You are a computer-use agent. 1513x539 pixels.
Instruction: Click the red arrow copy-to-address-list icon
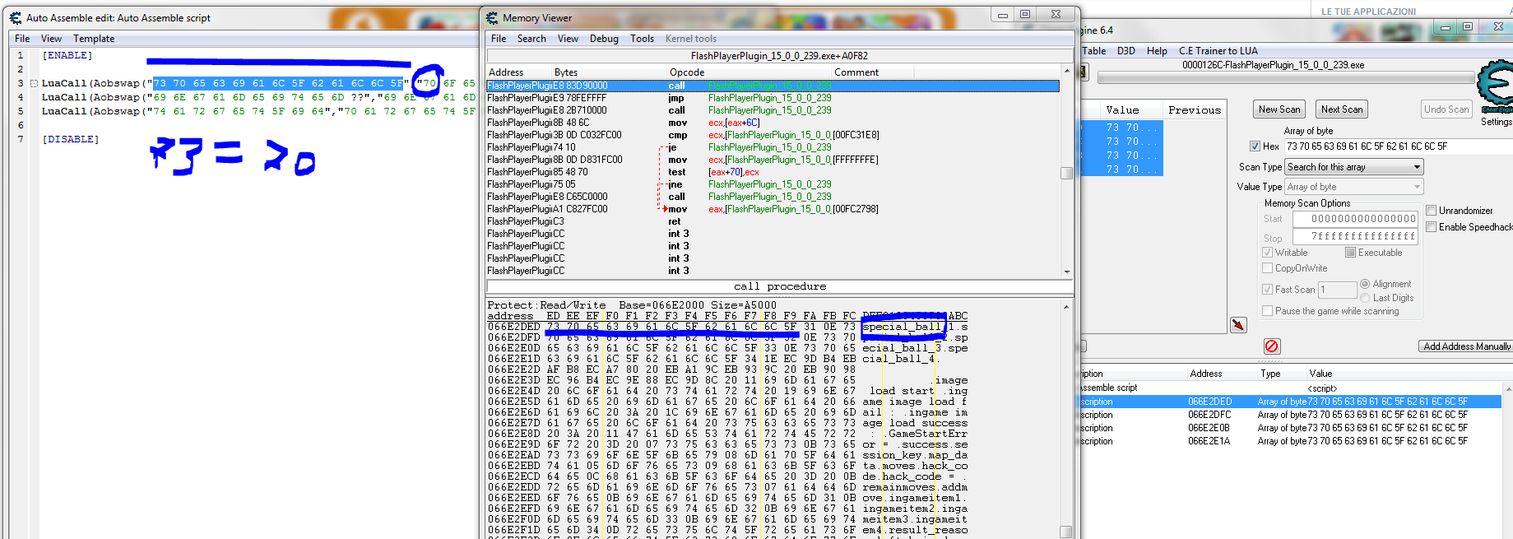[1238, 325]
